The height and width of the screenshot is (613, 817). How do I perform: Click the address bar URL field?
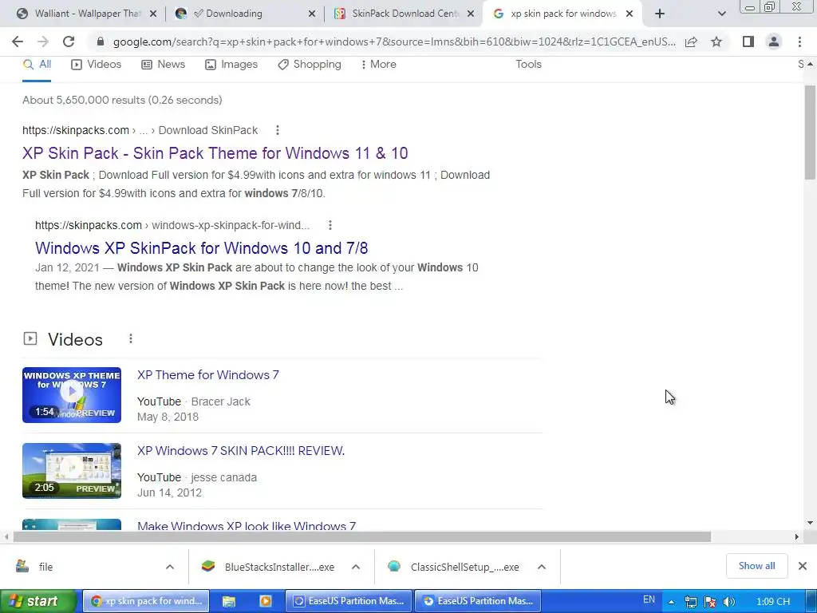394,42
